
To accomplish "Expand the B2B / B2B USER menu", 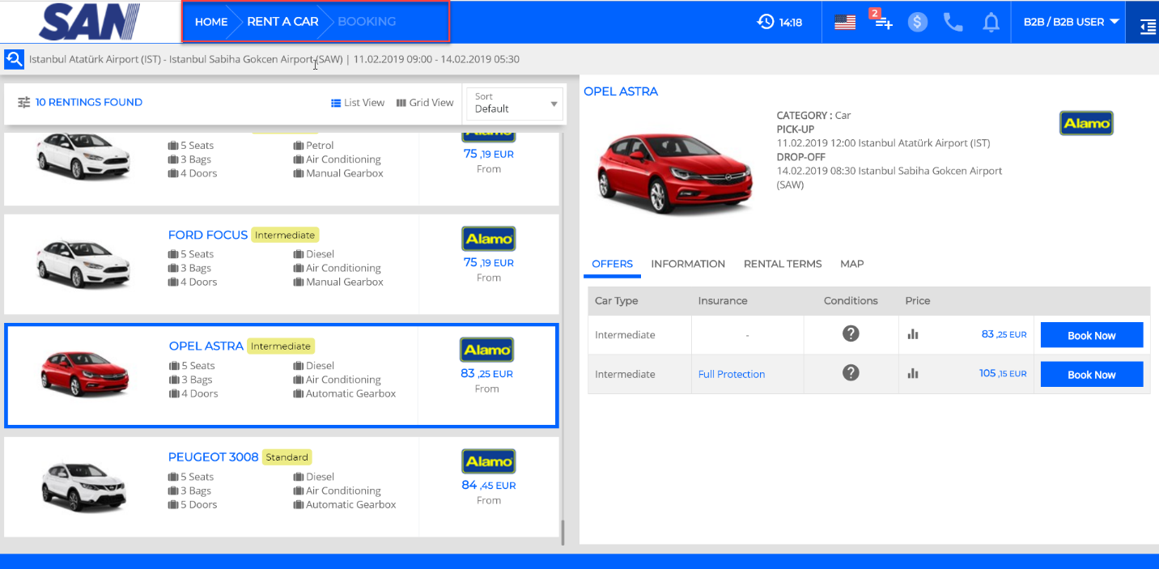I will [x=1070, y=22].
